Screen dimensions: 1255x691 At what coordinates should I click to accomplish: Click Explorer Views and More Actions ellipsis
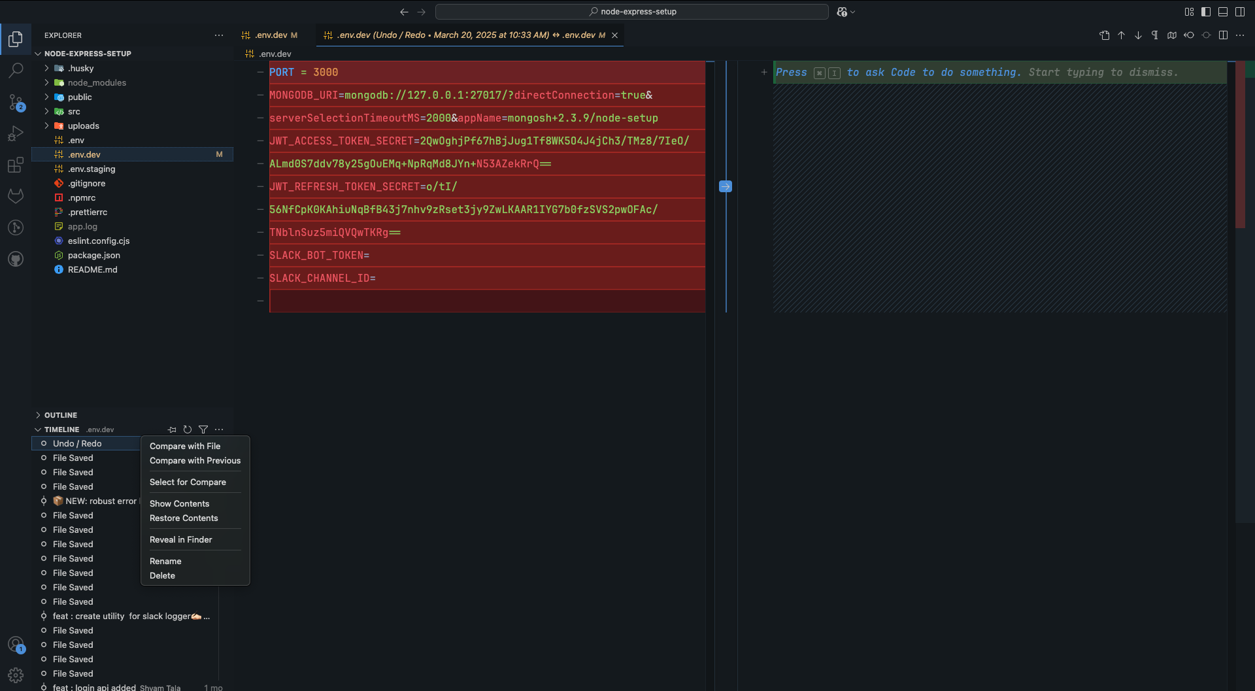219,35
